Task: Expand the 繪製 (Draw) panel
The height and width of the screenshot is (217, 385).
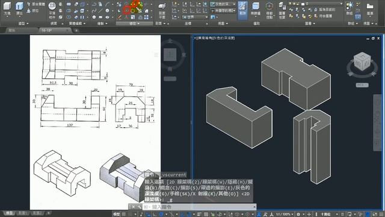Action: coord(103,24)
